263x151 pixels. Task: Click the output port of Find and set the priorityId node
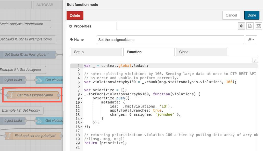(61, 136)
